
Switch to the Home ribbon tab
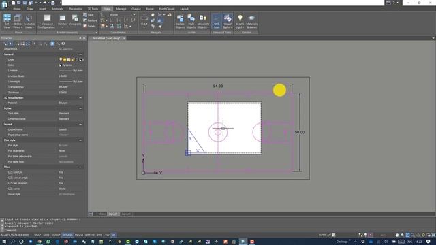(x=16, y=9)
